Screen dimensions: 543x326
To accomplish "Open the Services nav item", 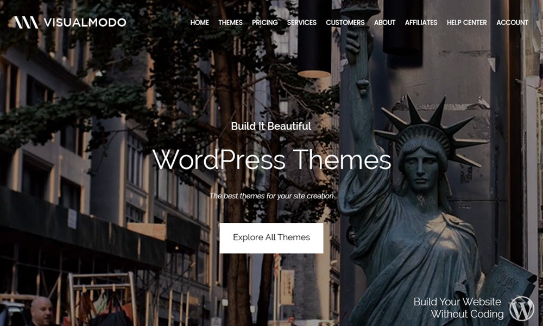I will [x=301, y=22].
